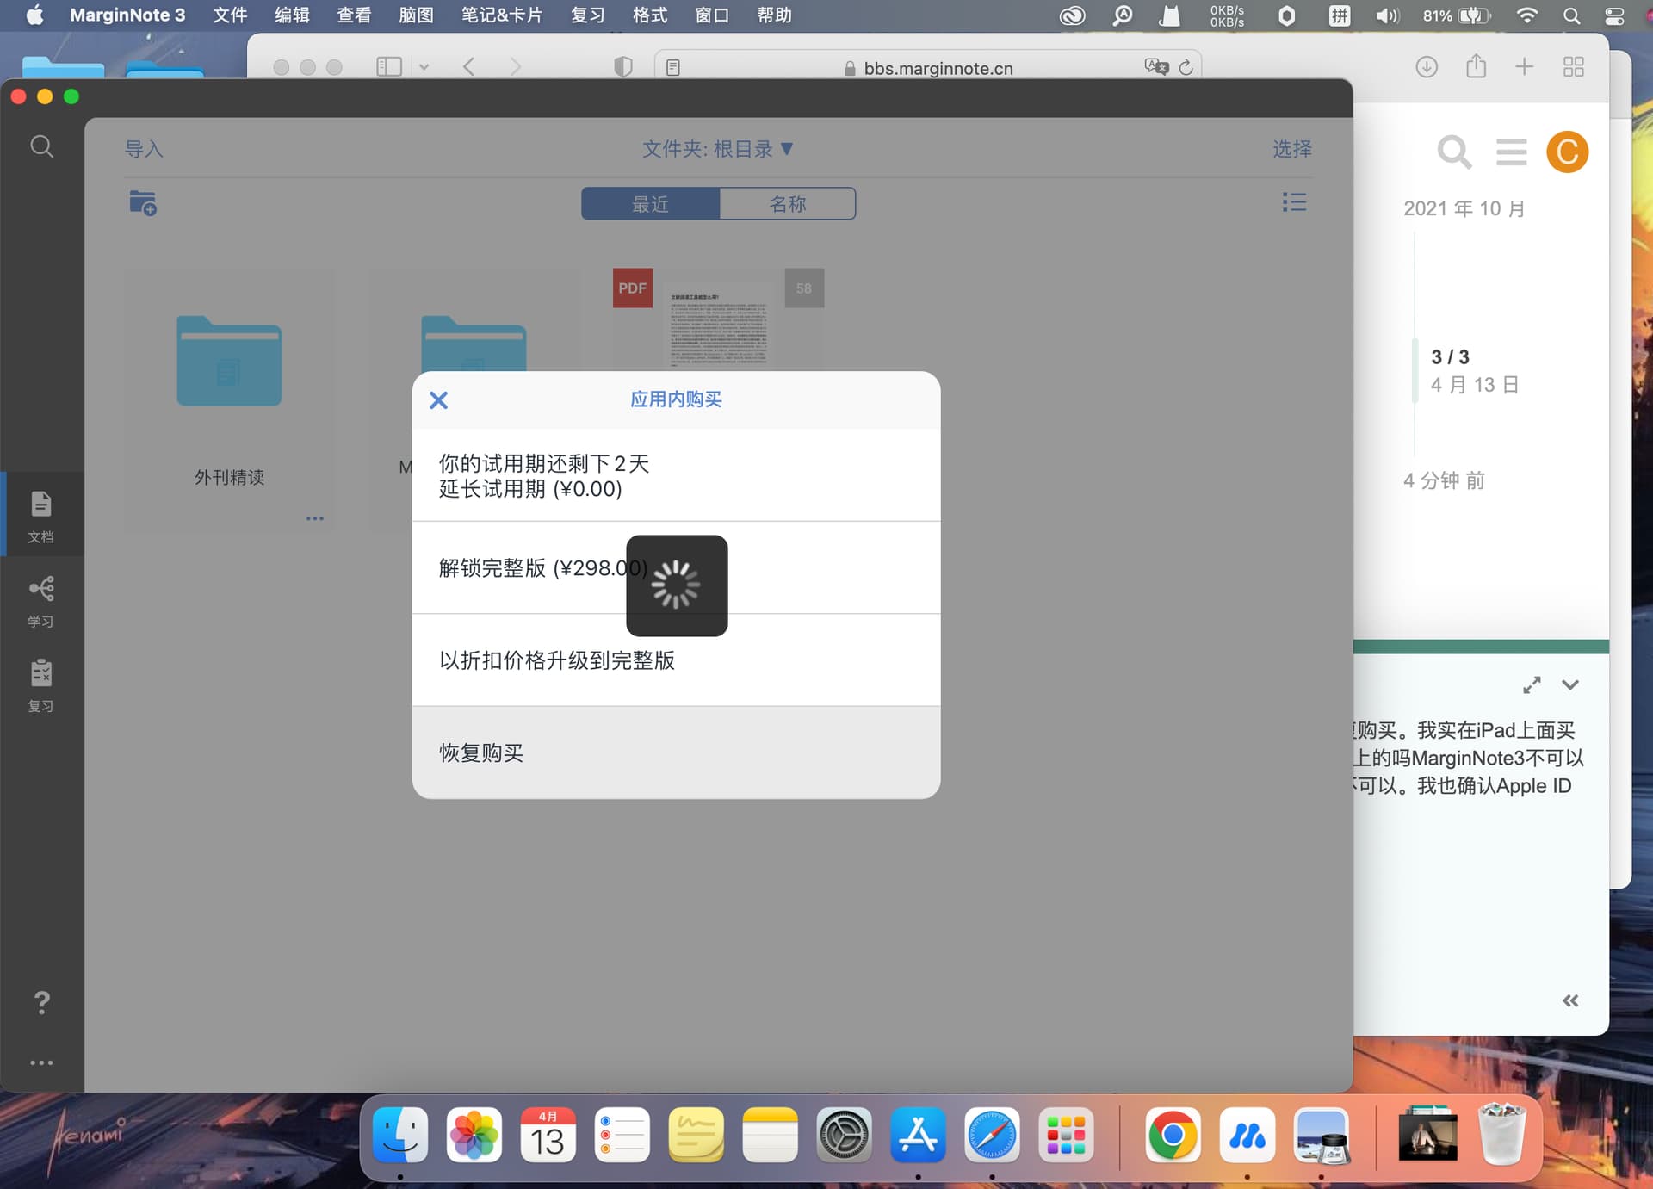
Task: Click forum timeline 3 / 3 marker
Action: click(1451, 357)
